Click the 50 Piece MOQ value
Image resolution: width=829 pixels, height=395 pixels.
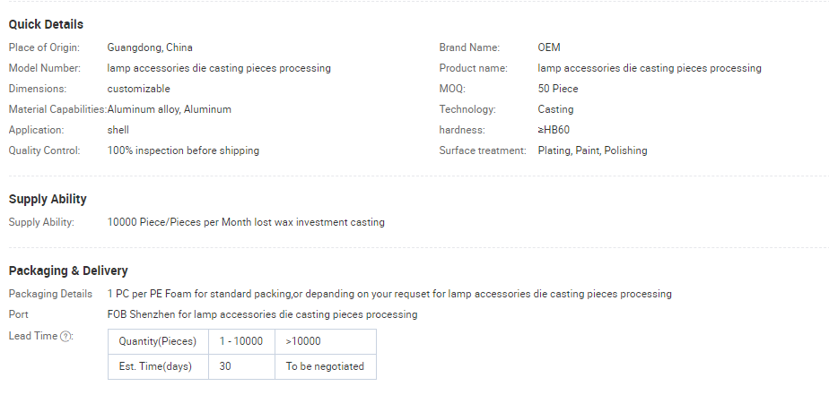pos(558,89)
